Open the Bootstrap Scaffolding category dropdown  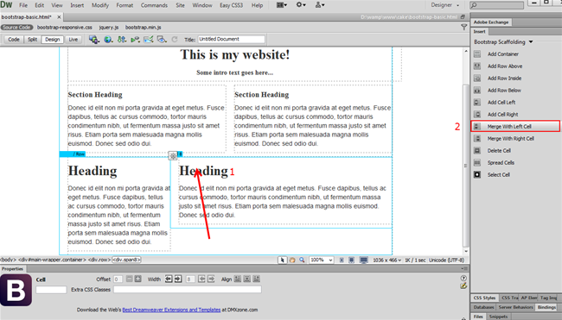[503, 41]
